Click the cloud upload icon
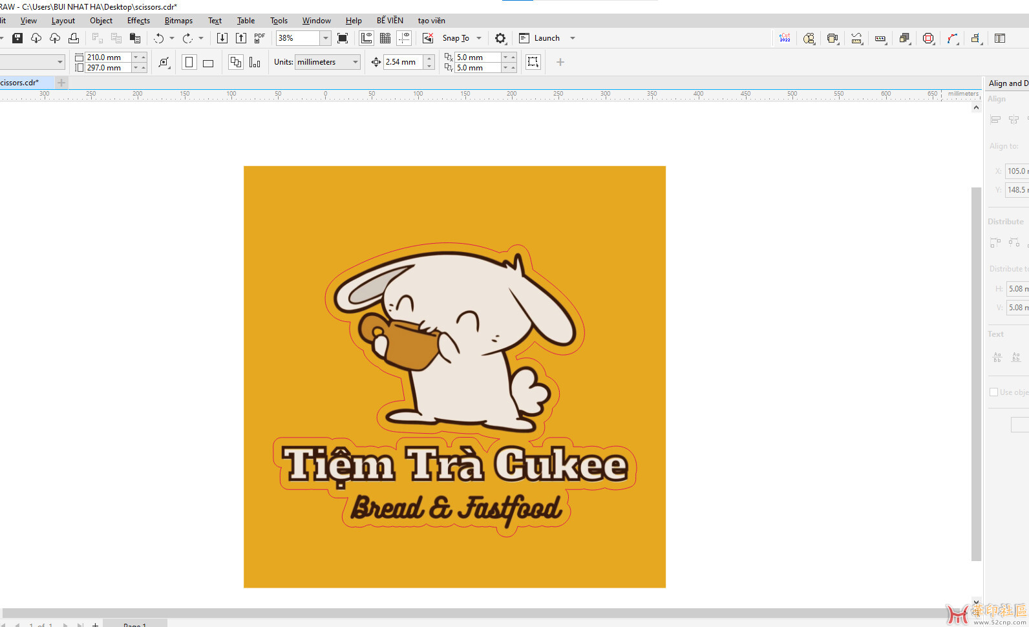The width and height of the screenshot is (1029, 627). [55, 38]
